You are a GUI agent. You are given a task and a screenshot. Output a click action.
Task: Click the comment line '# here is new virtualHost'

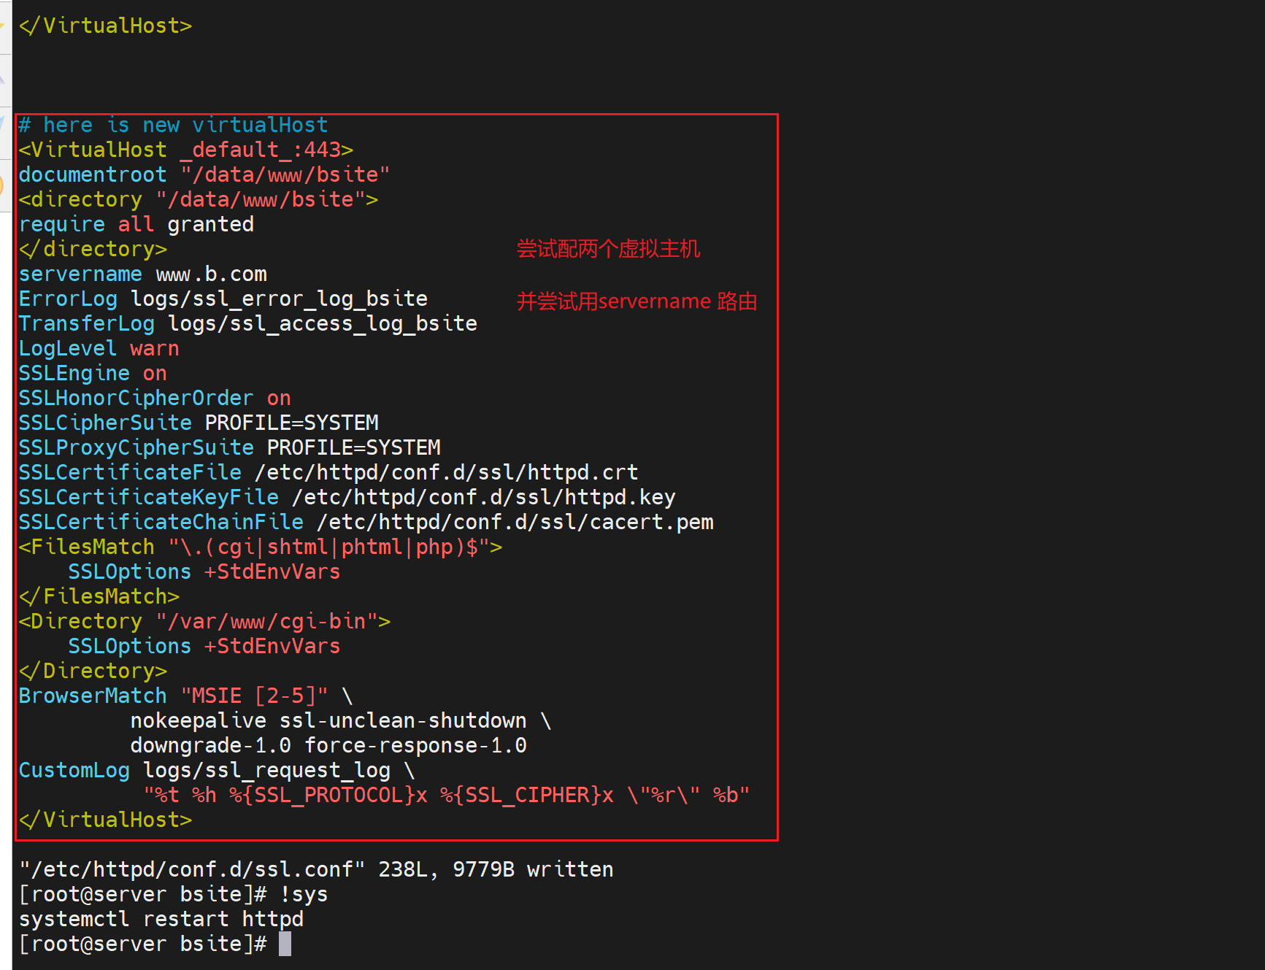pos(173,125)
